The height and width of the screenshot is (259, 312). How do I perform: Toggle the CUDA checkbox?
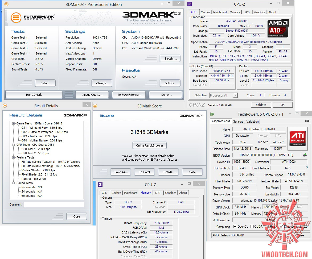tap(252, 226)
